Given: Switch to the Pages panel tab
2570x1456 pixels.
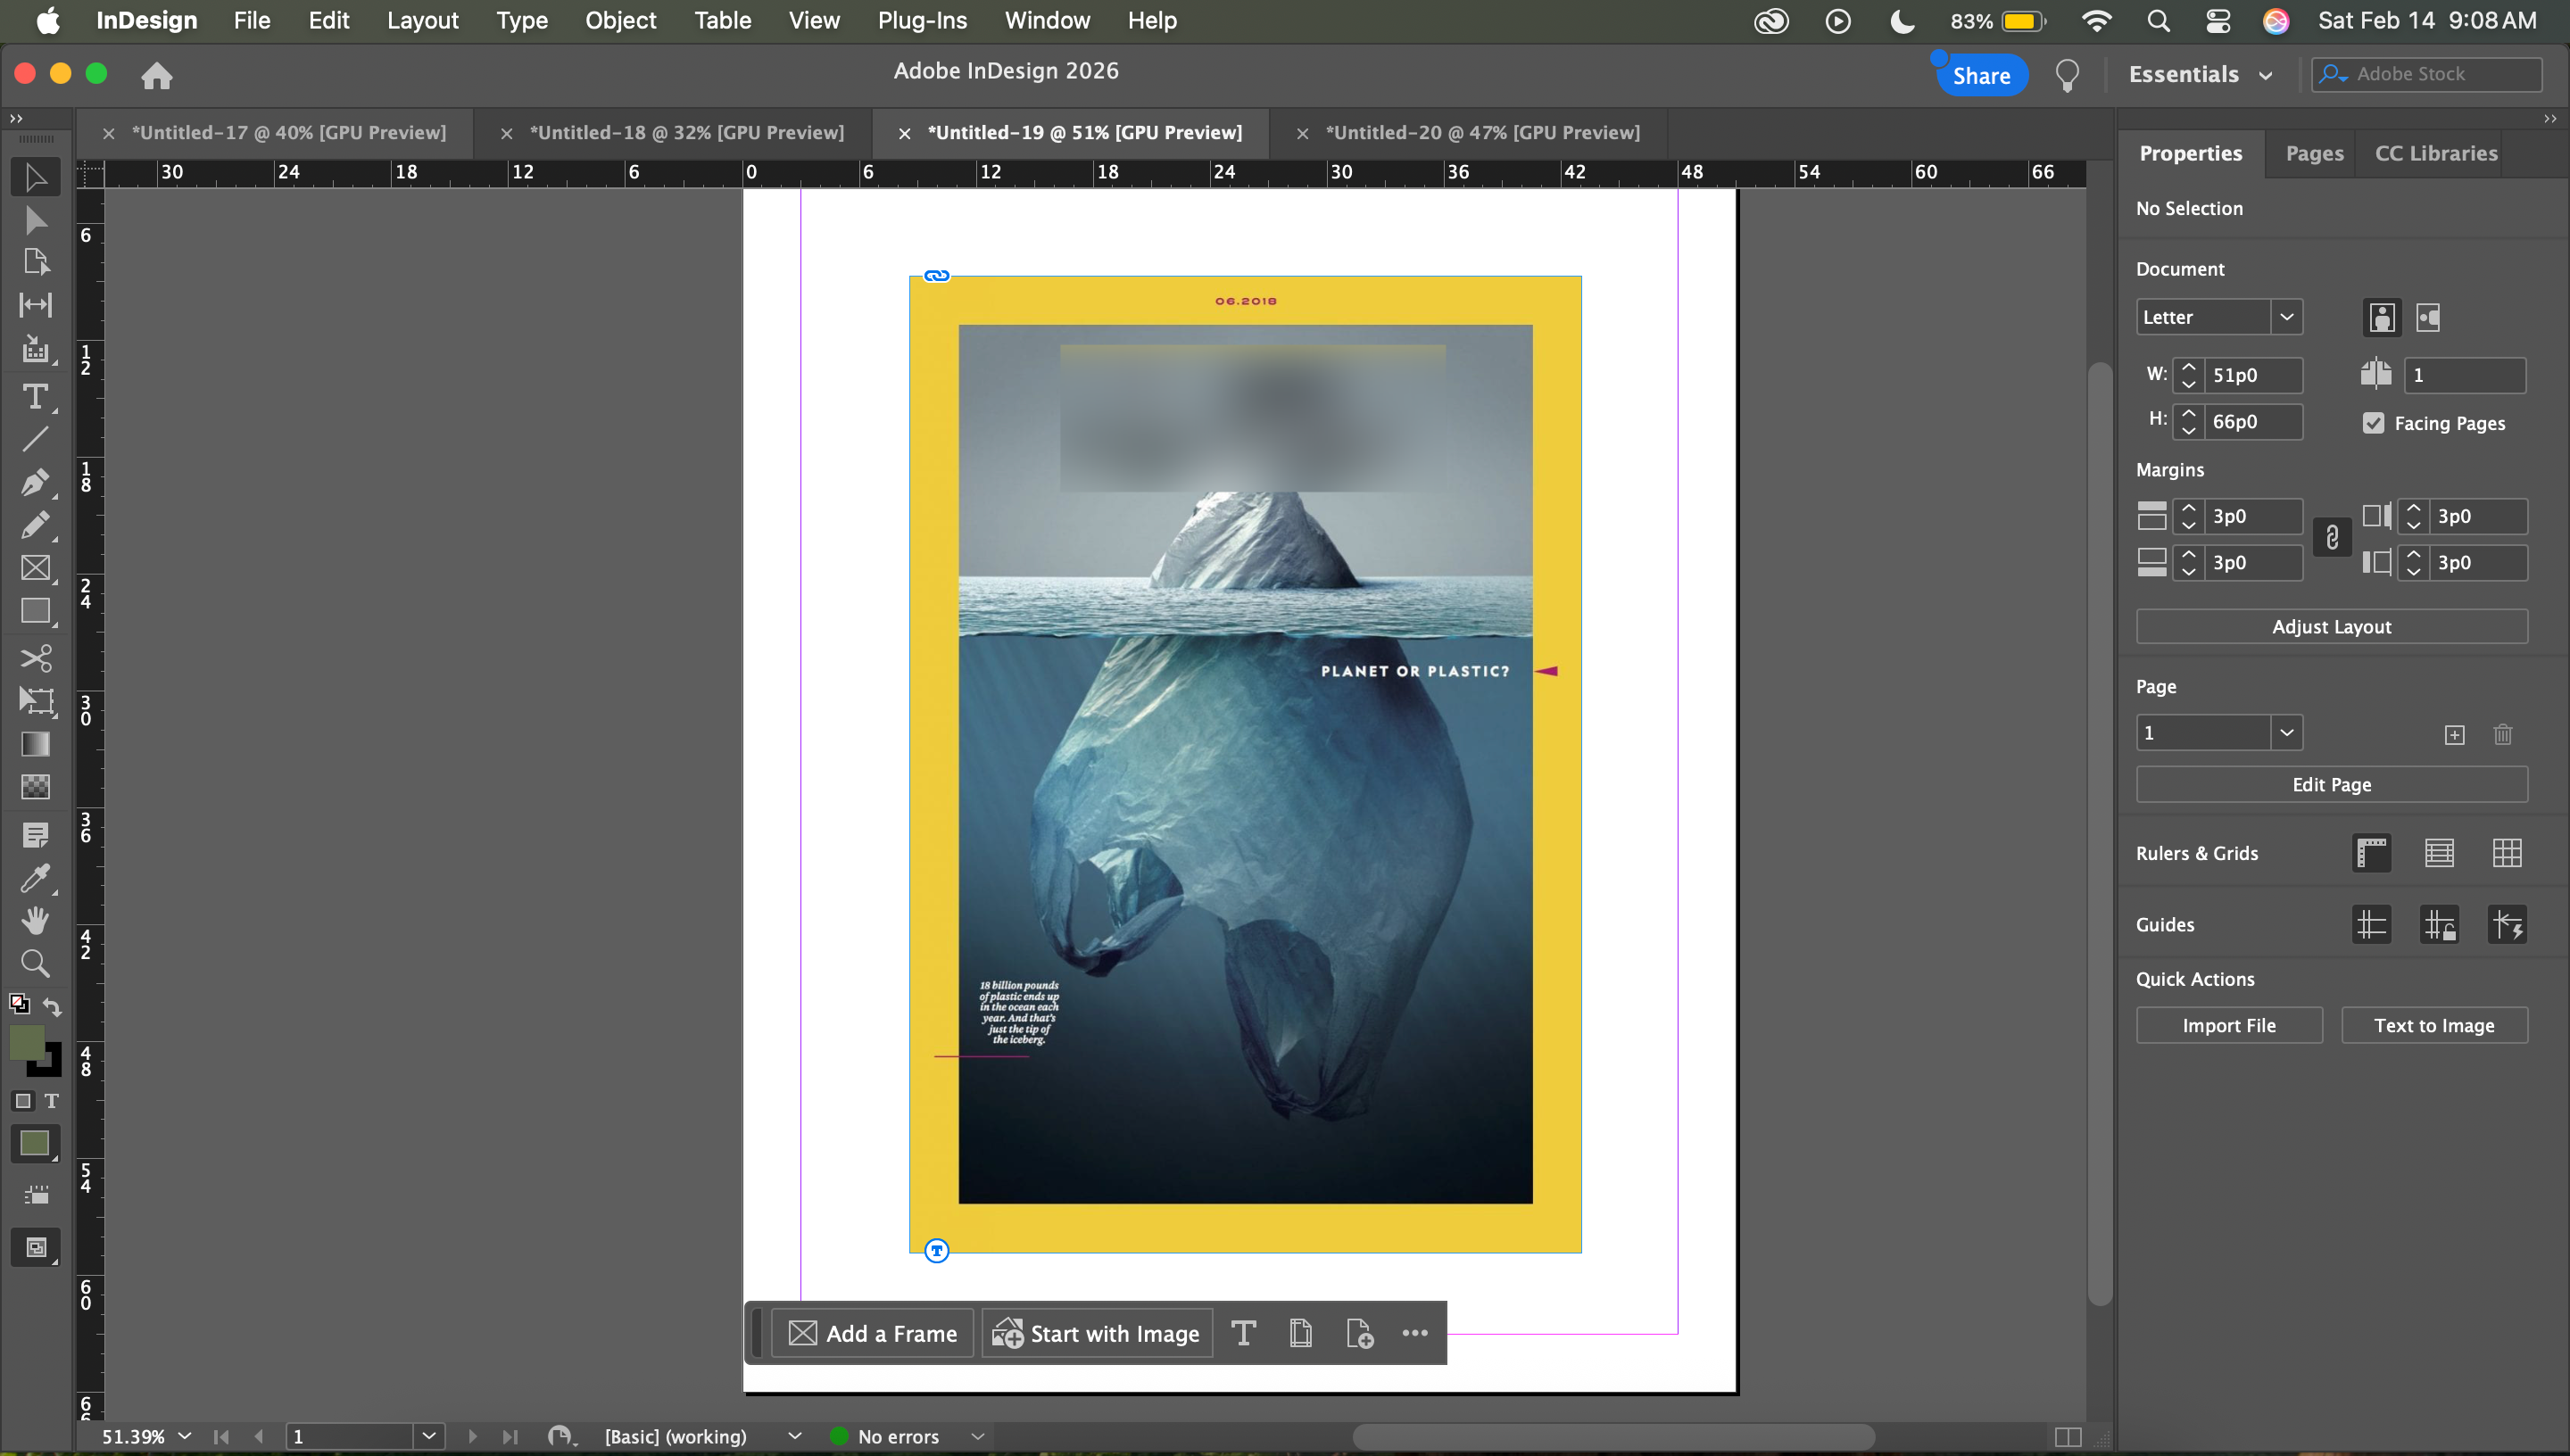Looking at the screenshot, I should click(x=2313, y=153).
